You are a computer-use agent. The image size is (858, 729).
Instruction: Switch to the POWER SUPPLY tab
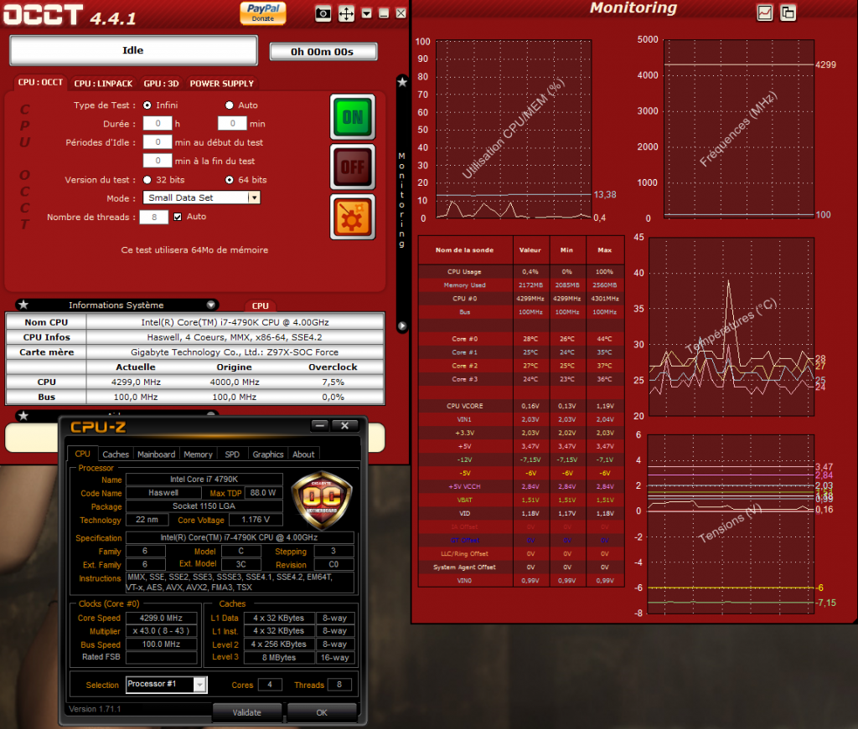pos(221,84)
